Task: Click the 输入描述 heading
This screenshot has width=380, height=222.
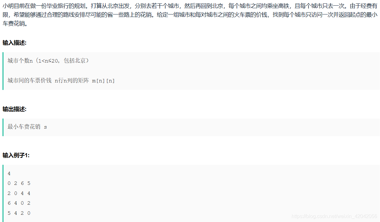Action: [x=14, y=43]
